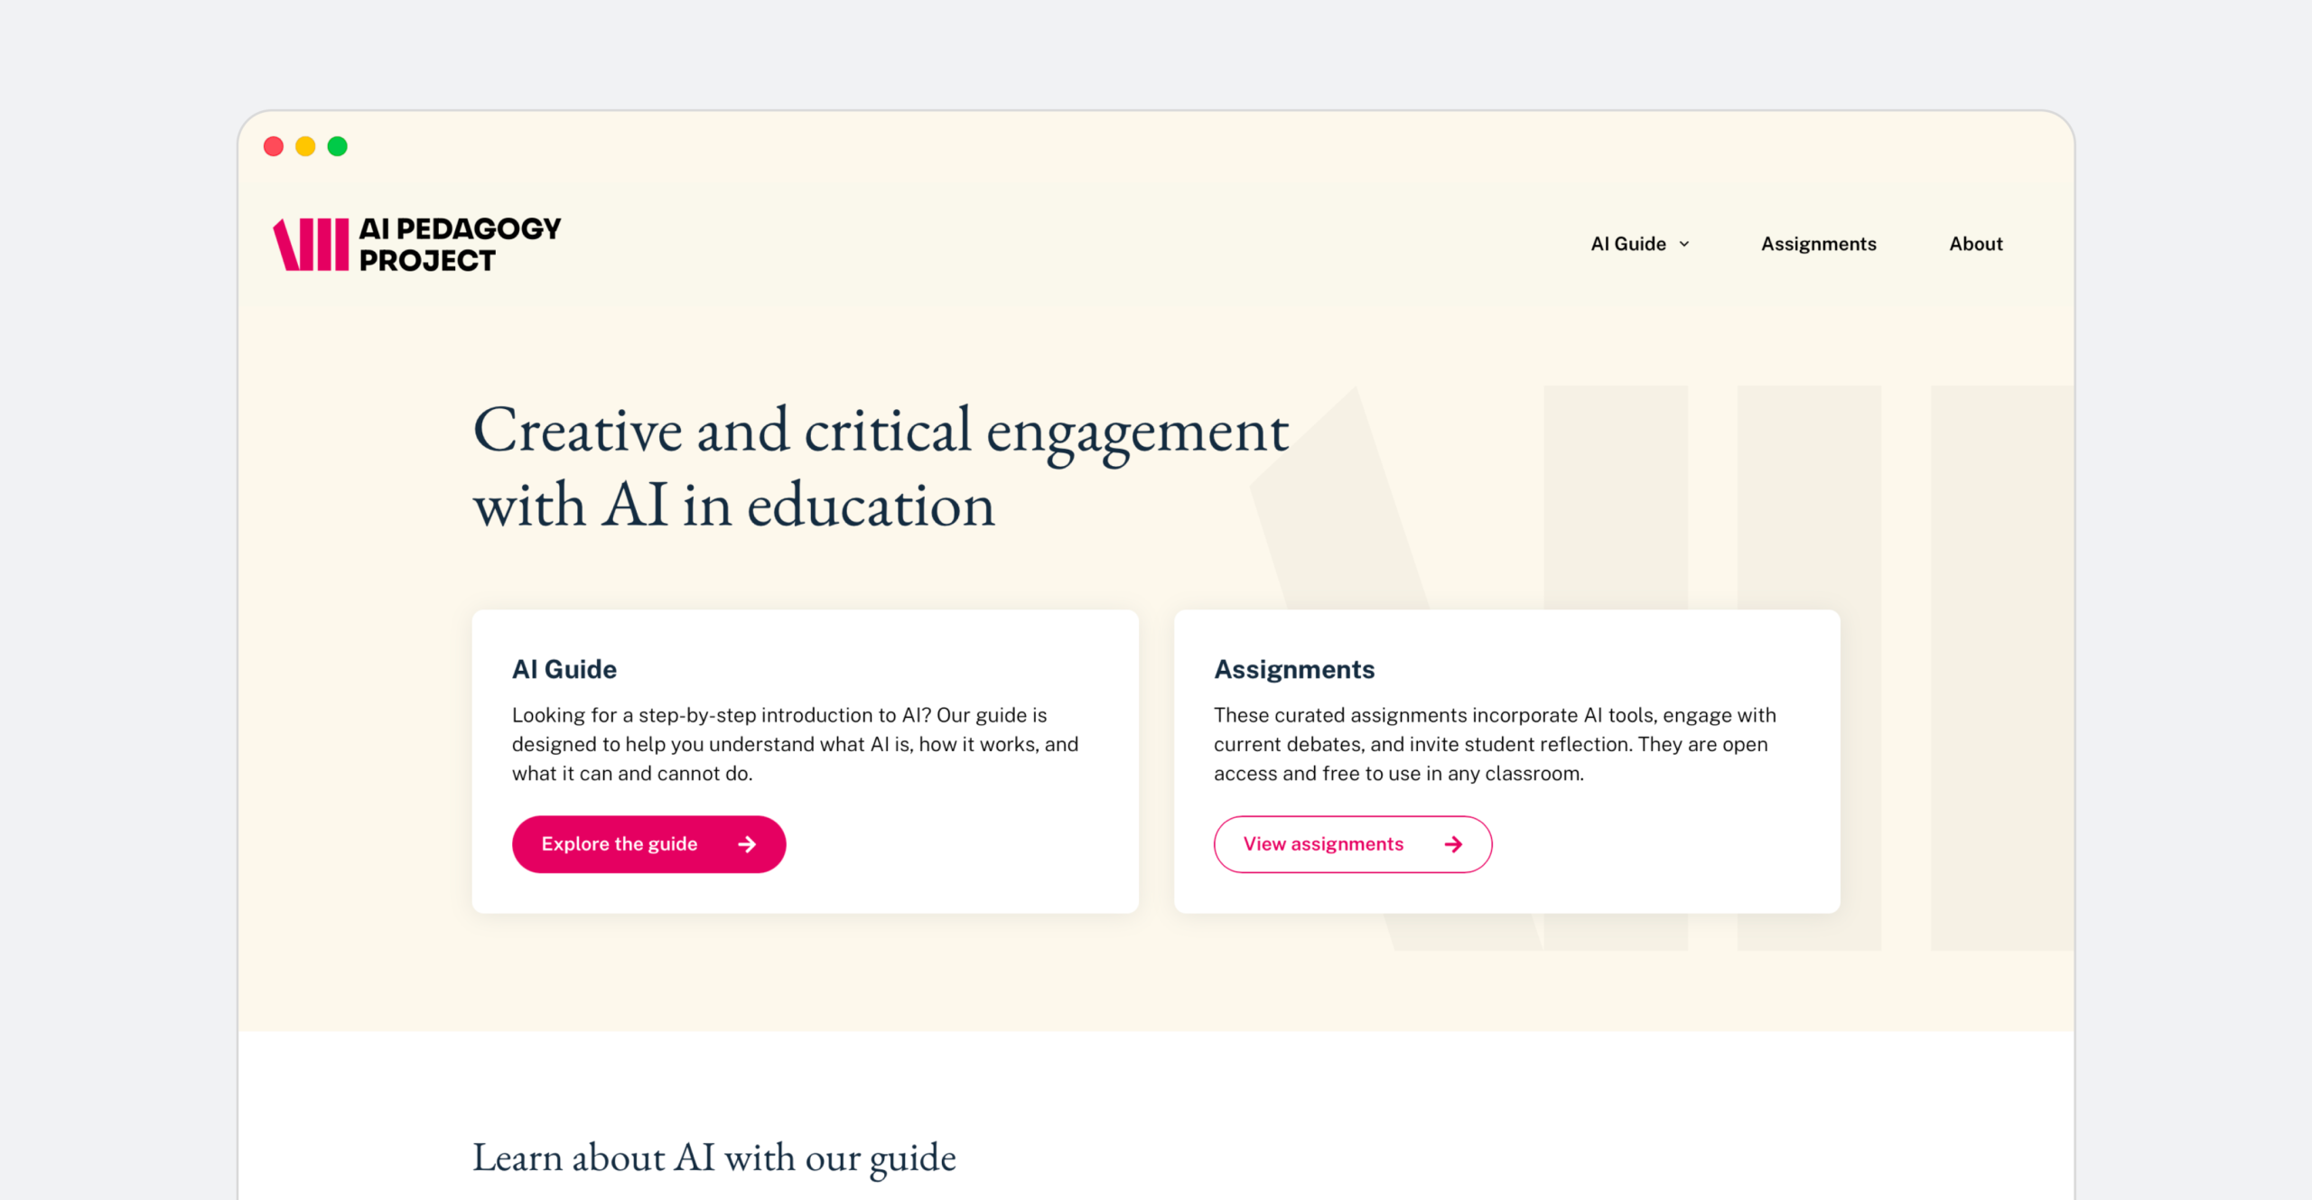The height and width of the screenshot is (1200, 2312).
Task: Open the AI Guide navigation menu label
Action: 1627,244
